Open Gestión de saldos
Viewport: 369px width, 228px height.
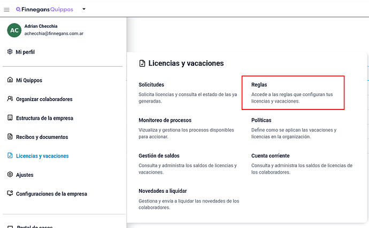[159, 155]
